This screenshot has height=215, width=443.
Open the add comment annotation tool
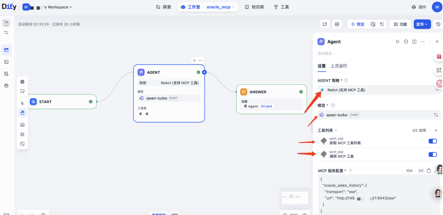pos(22,91)
